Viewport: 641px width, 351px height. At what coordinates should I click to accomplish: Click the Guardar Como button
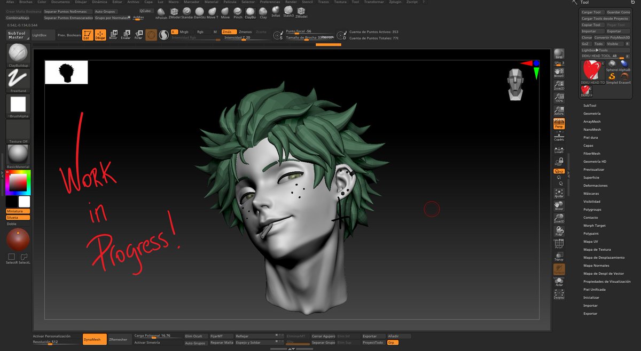tap(619, 12)
